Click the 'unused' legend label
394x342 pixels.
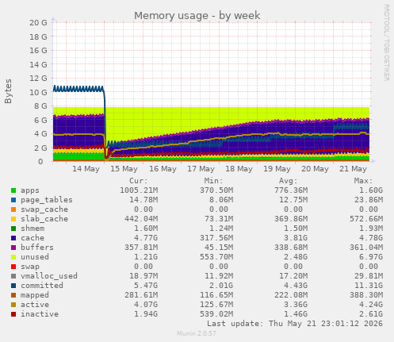pos(35,257)
